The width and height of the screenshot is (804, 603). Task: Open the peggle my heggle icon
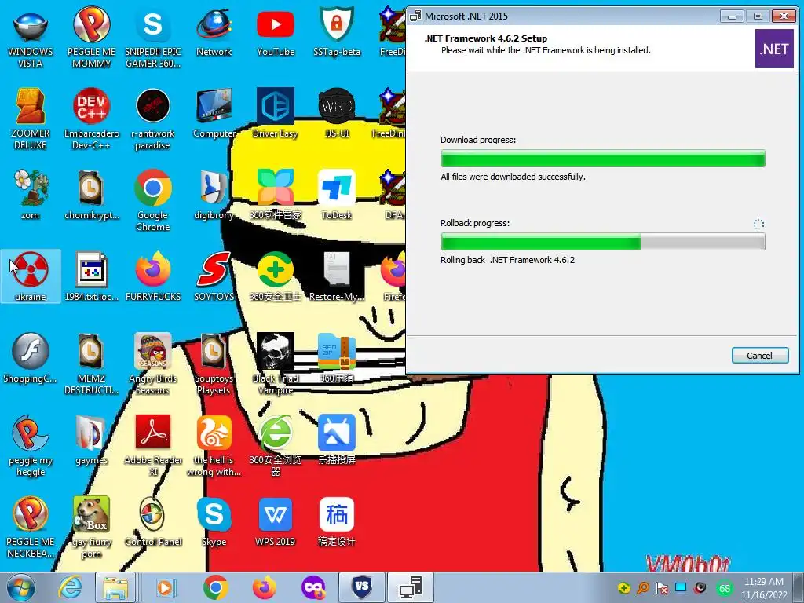31,445
